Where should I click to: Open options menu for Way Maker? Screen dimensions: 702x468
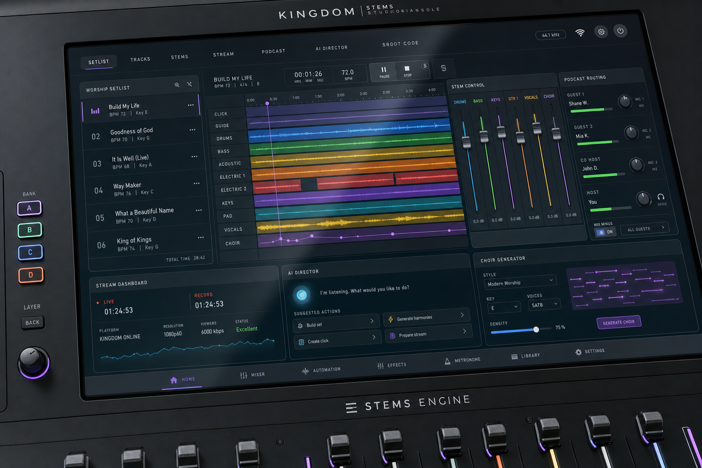coord(197,183)
